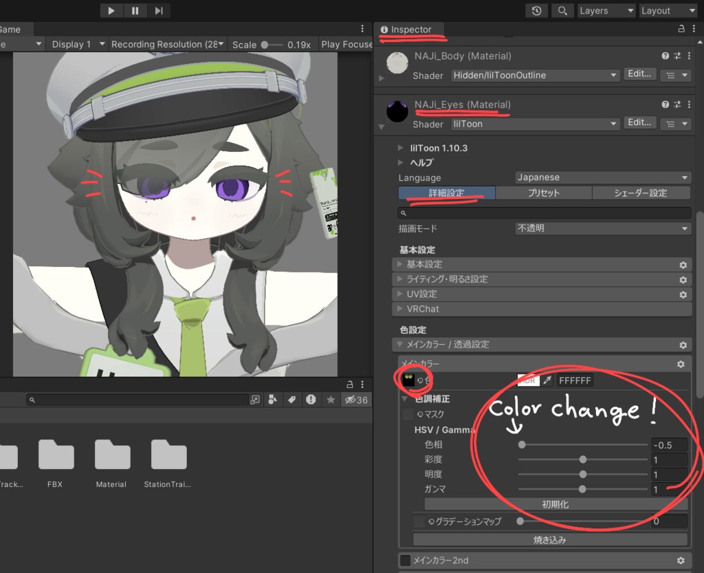704x573 pixels.
Task: Open preset icon for NAJi_Body material
Action: coord(677,56)
